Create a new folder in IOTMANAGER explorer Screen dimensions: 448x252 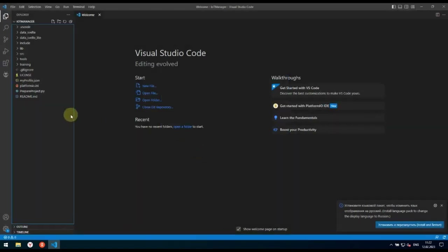(x=59, y=21)
